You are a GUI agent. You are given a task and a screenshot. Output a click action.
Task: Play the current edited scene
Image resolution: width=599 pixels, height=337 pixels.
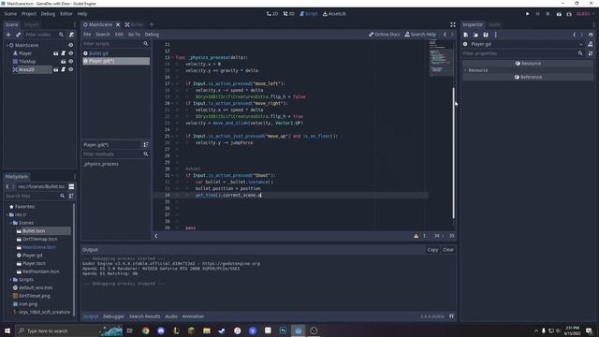559,14
